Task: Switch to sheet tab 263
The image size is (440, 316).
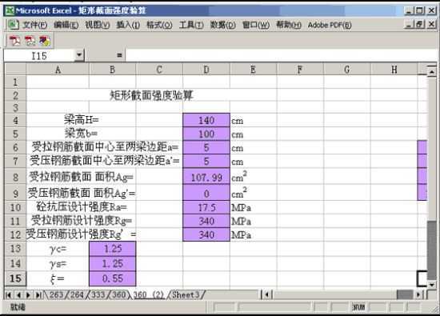Action: pos(57,295)
